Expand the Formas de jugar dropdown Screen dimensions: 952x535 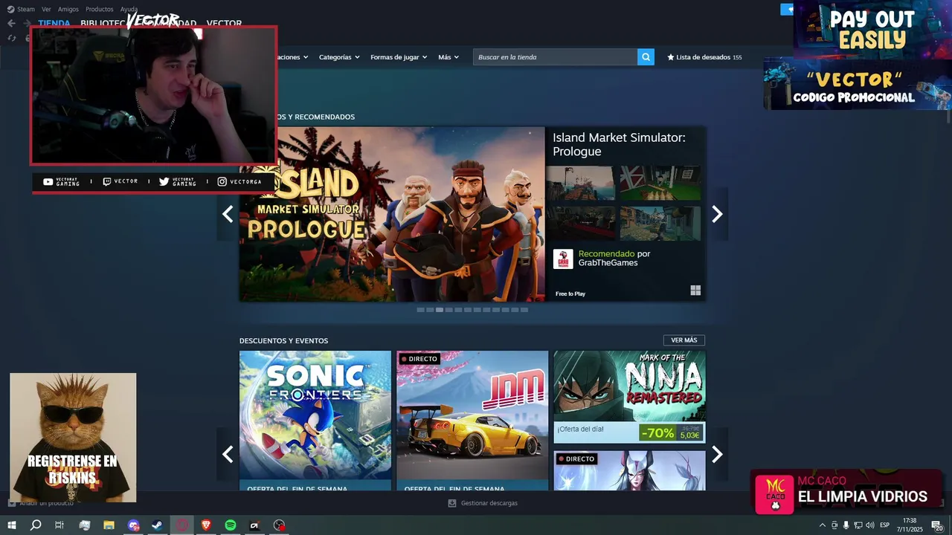pos(399,57)
